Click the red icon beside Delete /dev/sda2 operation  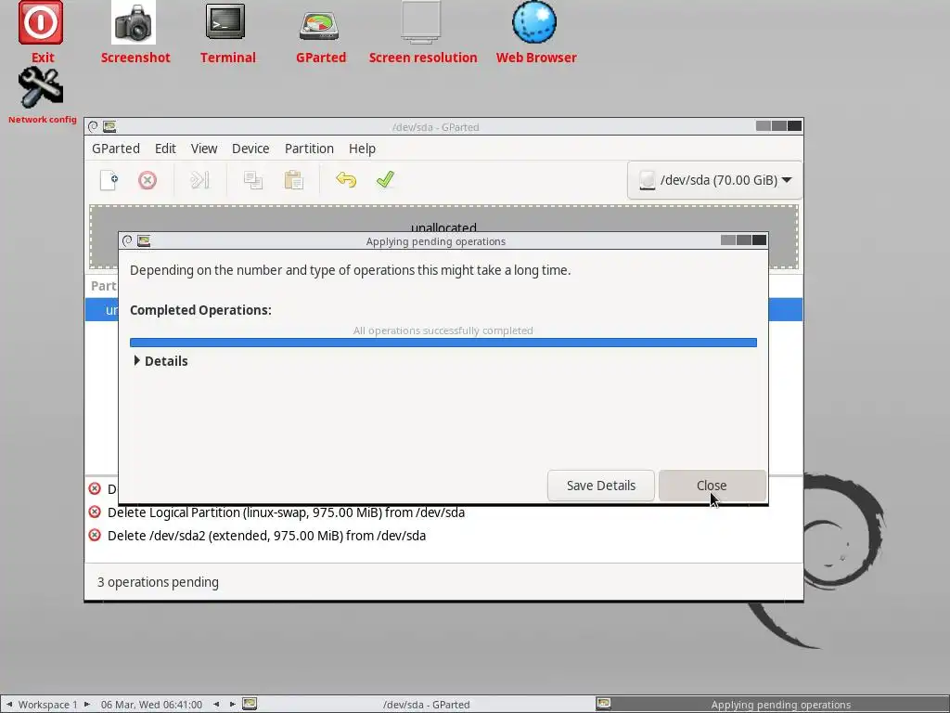(95, 535)
